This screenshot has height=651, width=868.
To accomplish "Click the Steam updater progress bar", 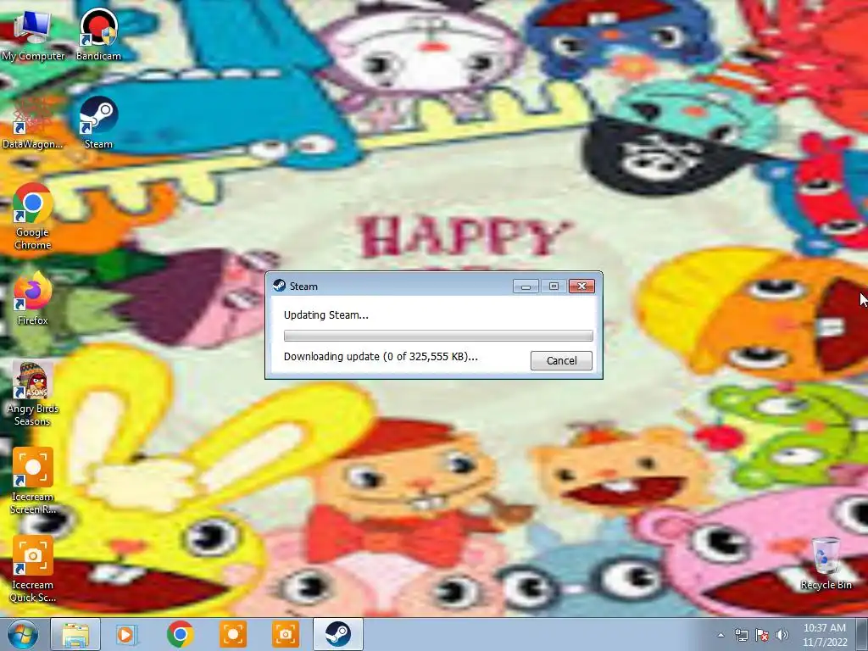I will click(438, 336).
